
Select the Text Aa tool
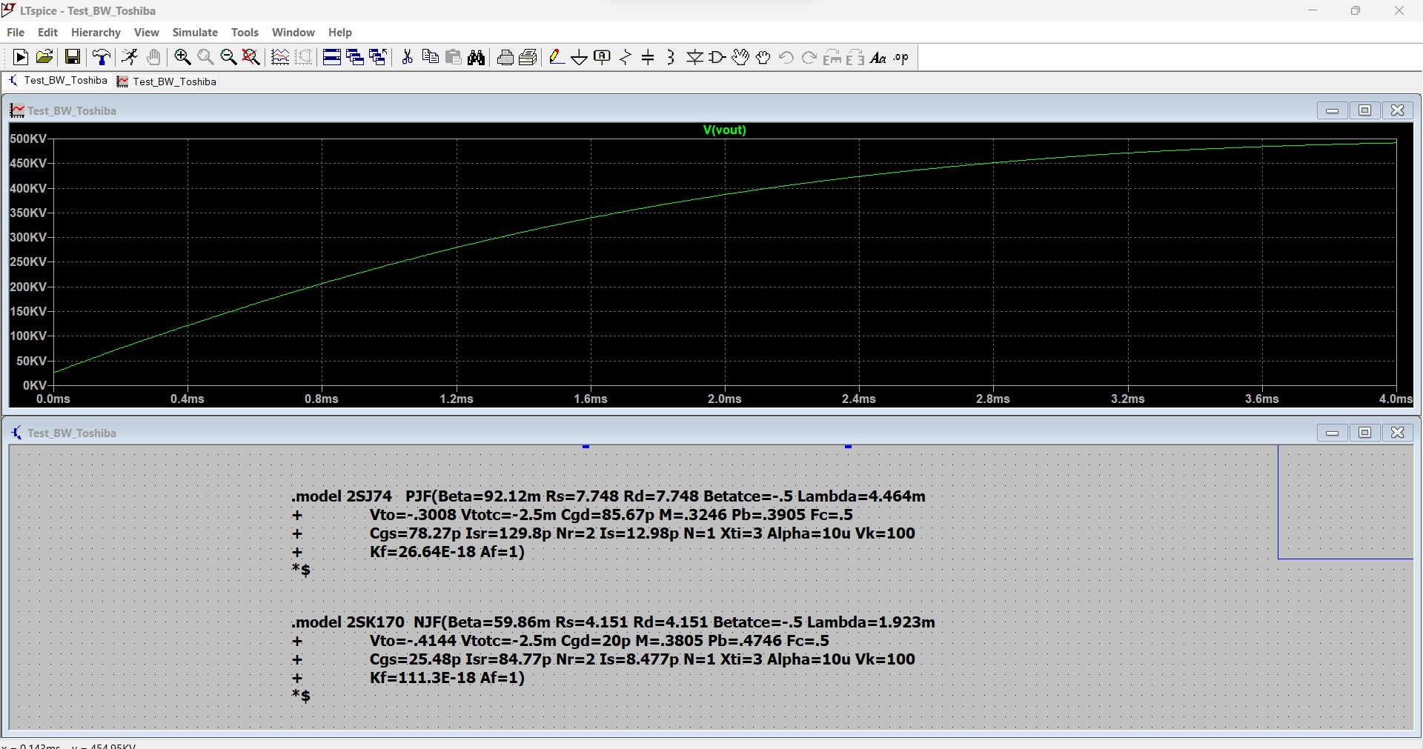878,58
